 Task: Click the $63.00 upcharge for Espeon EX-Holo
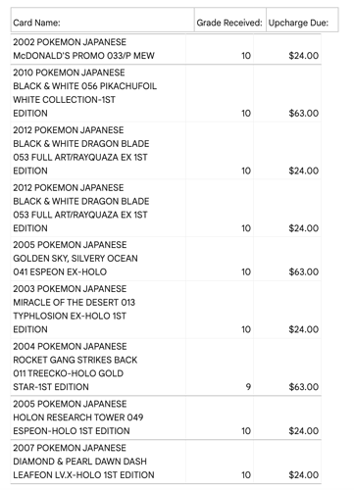(304, 272)
